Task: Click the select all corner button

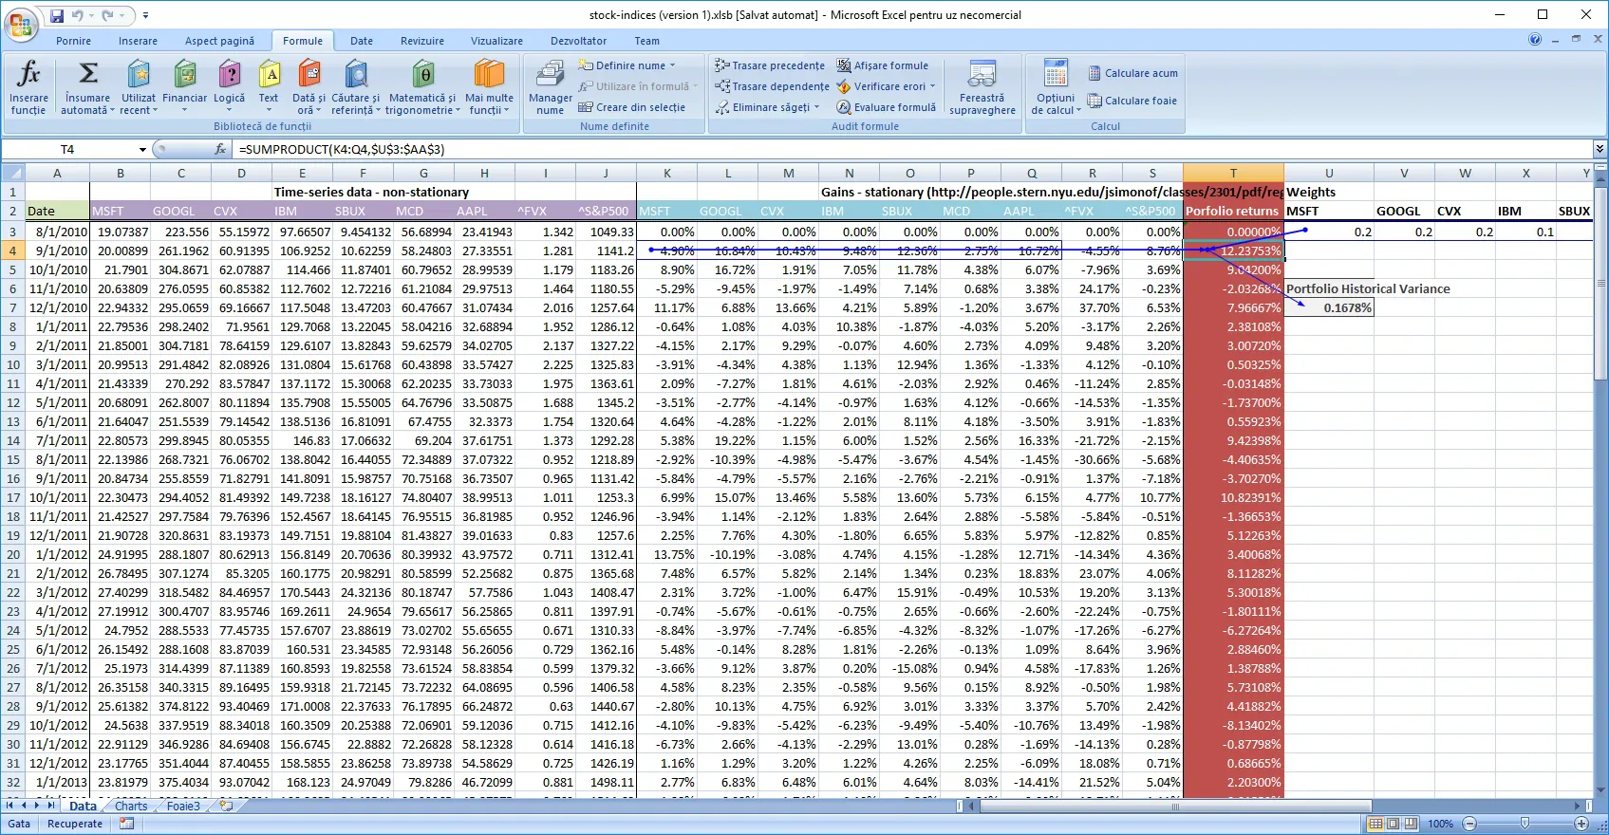Action: click(12, 173)
